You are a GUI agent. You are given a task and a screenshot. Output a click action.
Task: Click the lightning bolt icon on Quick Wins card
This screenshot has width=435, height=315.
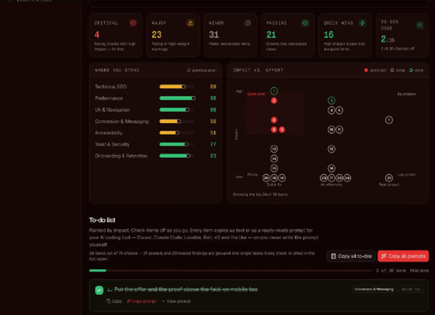click(x=362, y=23)
